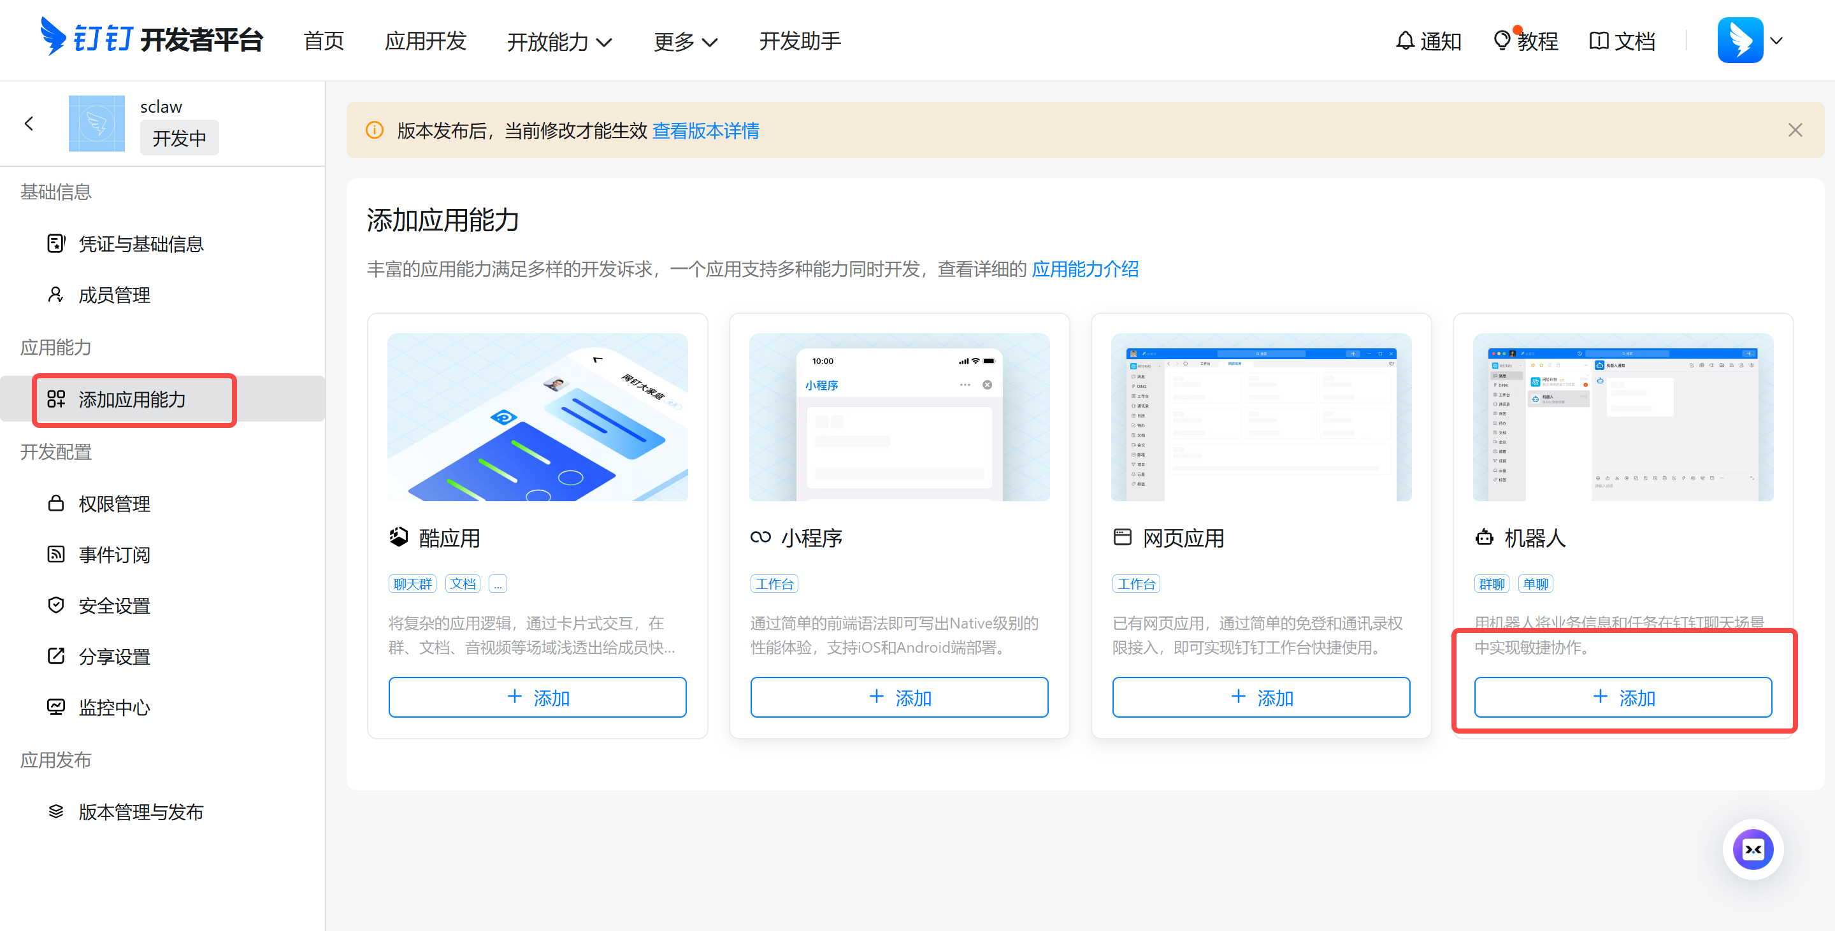Go back with the left arrow
Image resolution: width=1835 pixels, height=931 pixels.
(29, 124)
